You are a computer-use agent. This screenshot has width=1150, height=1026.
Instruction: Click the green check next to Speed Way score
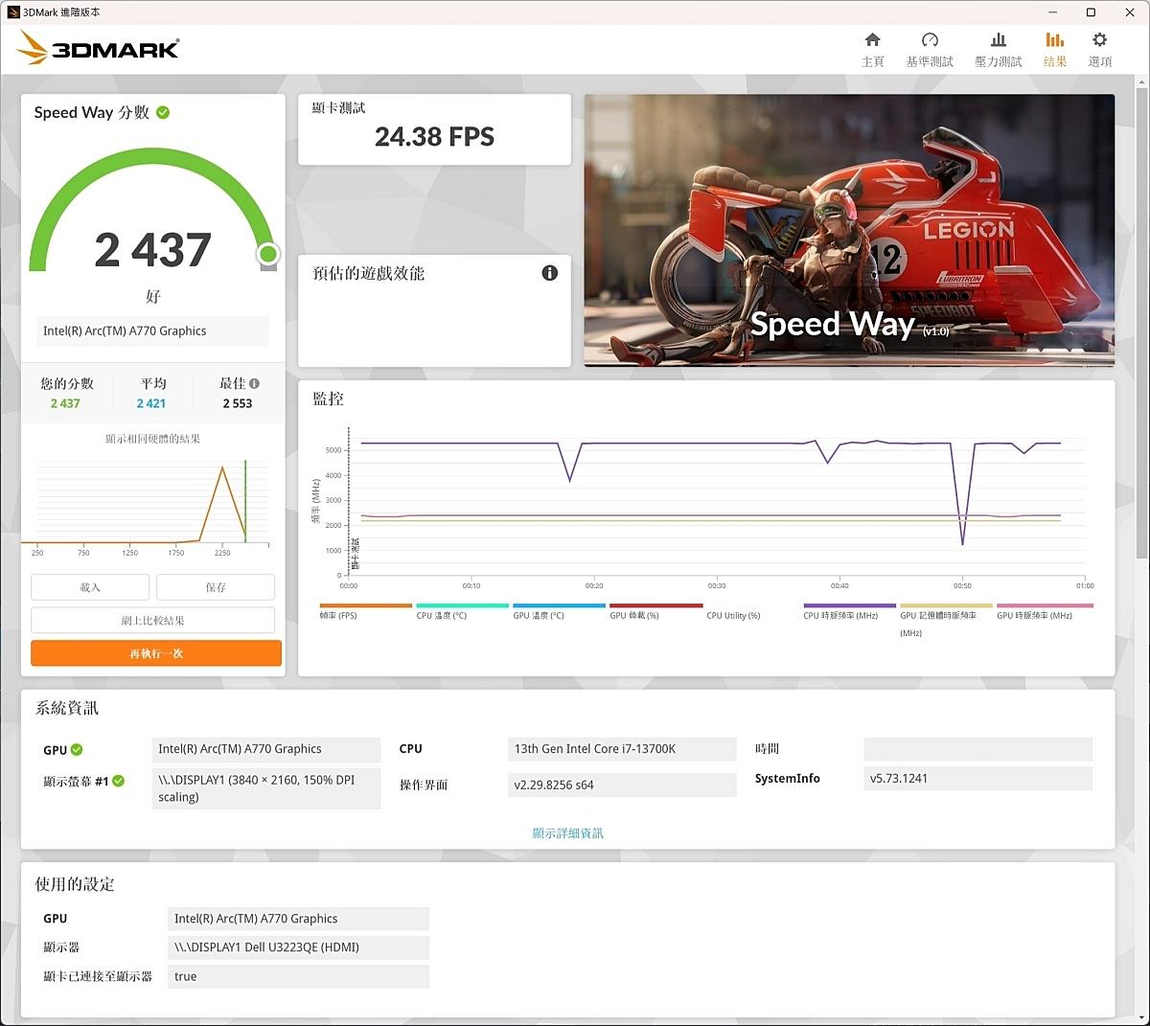click(x=163, y=112)
